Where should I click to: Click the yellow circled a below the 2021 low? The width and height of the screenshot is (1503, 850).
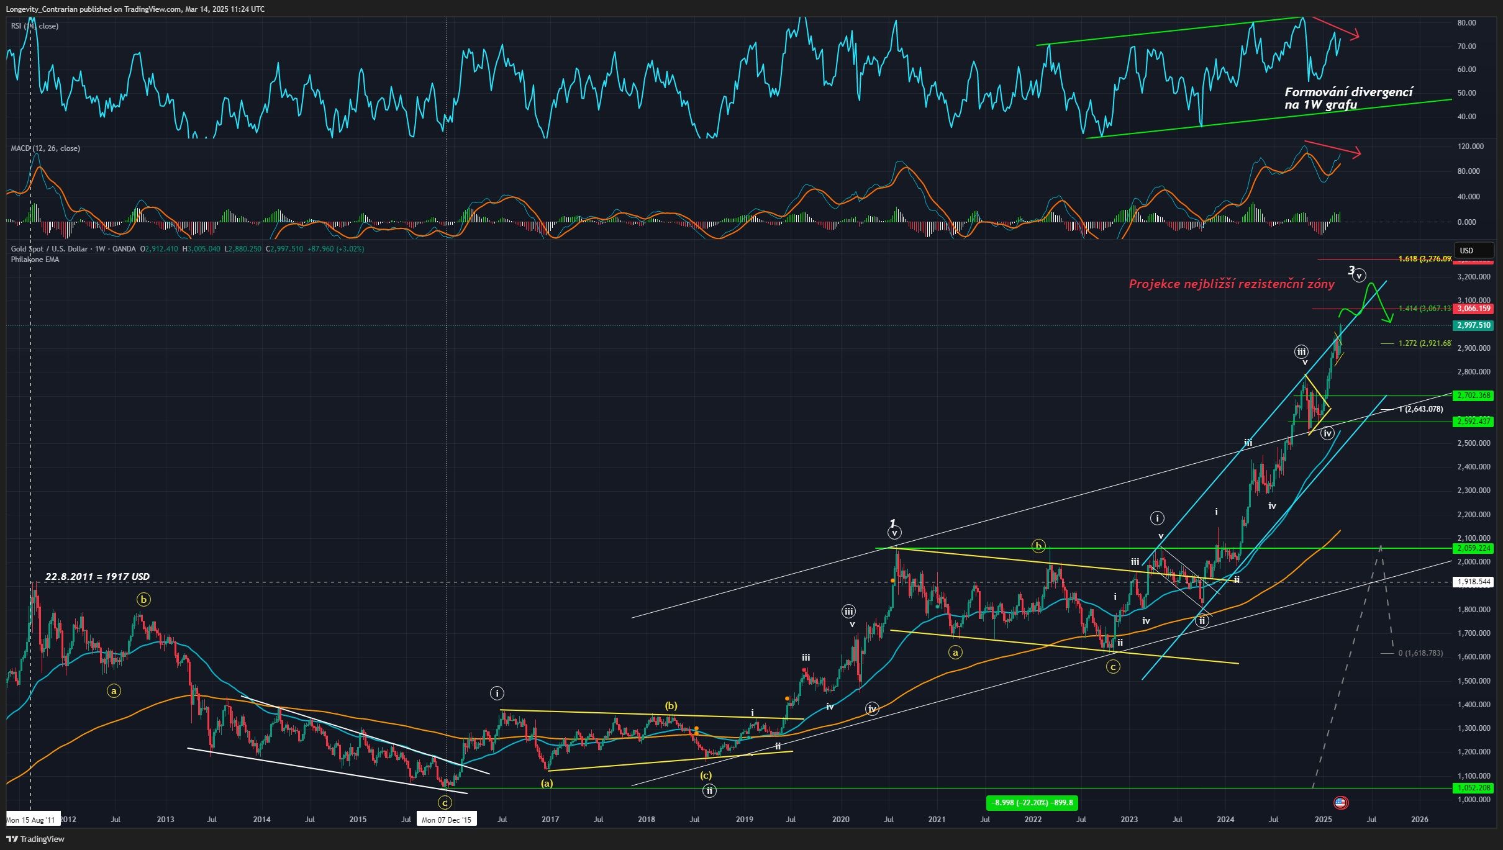coord(955,652)
